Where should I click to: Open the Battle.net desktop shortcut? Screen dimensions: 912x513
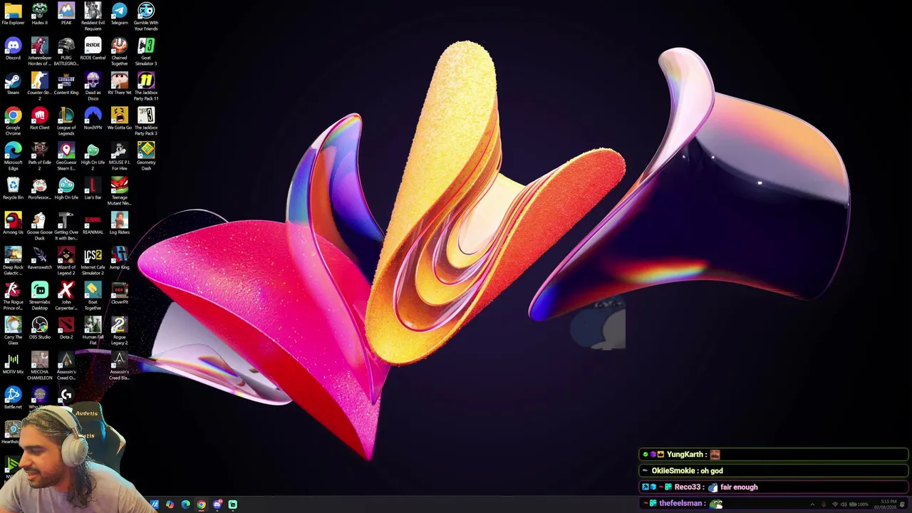click(13, 397)
